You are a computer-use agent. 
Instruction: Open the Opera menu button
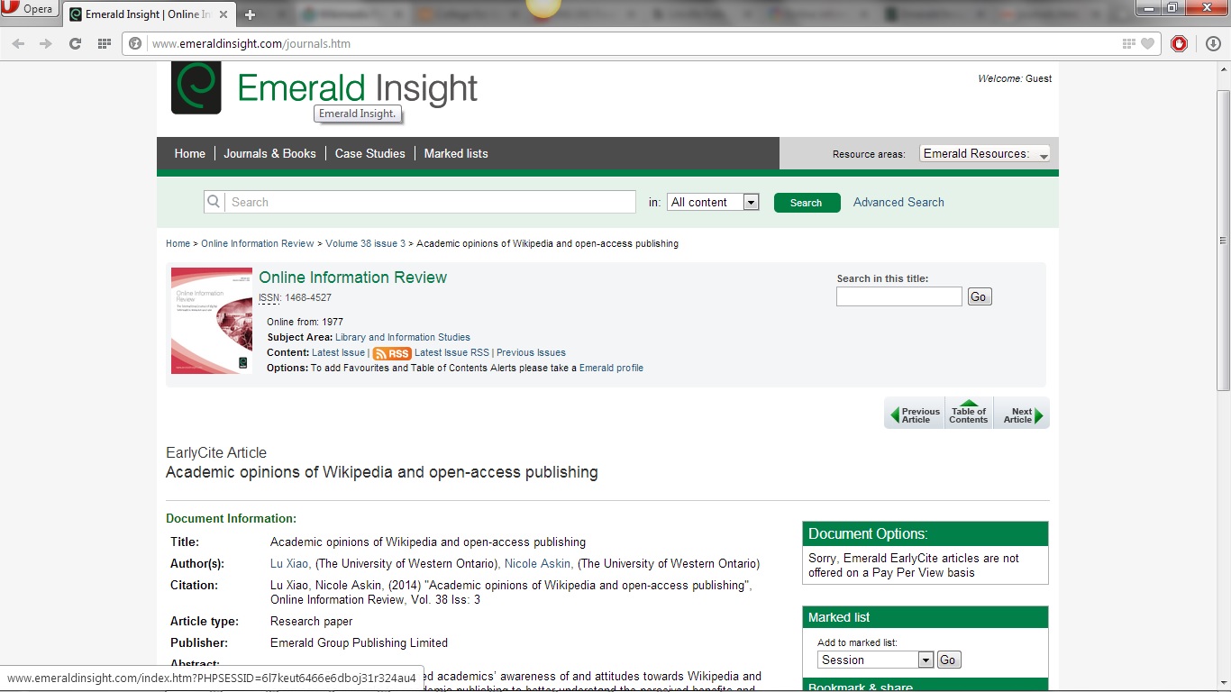click(29, 9)
